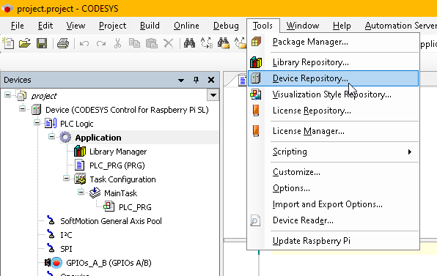This screenshot has width=437, height=276.
Task: Select SoftMotion General Axis Pool item
Action: tap(111, 221)
